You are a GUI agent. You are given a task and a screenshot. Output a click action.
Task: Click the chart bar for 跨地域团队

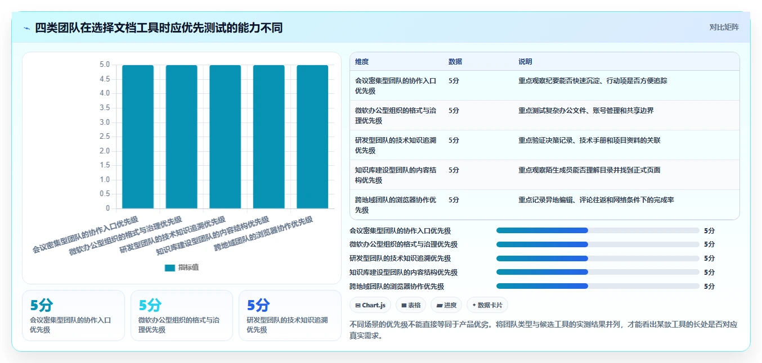click(312, 137)
